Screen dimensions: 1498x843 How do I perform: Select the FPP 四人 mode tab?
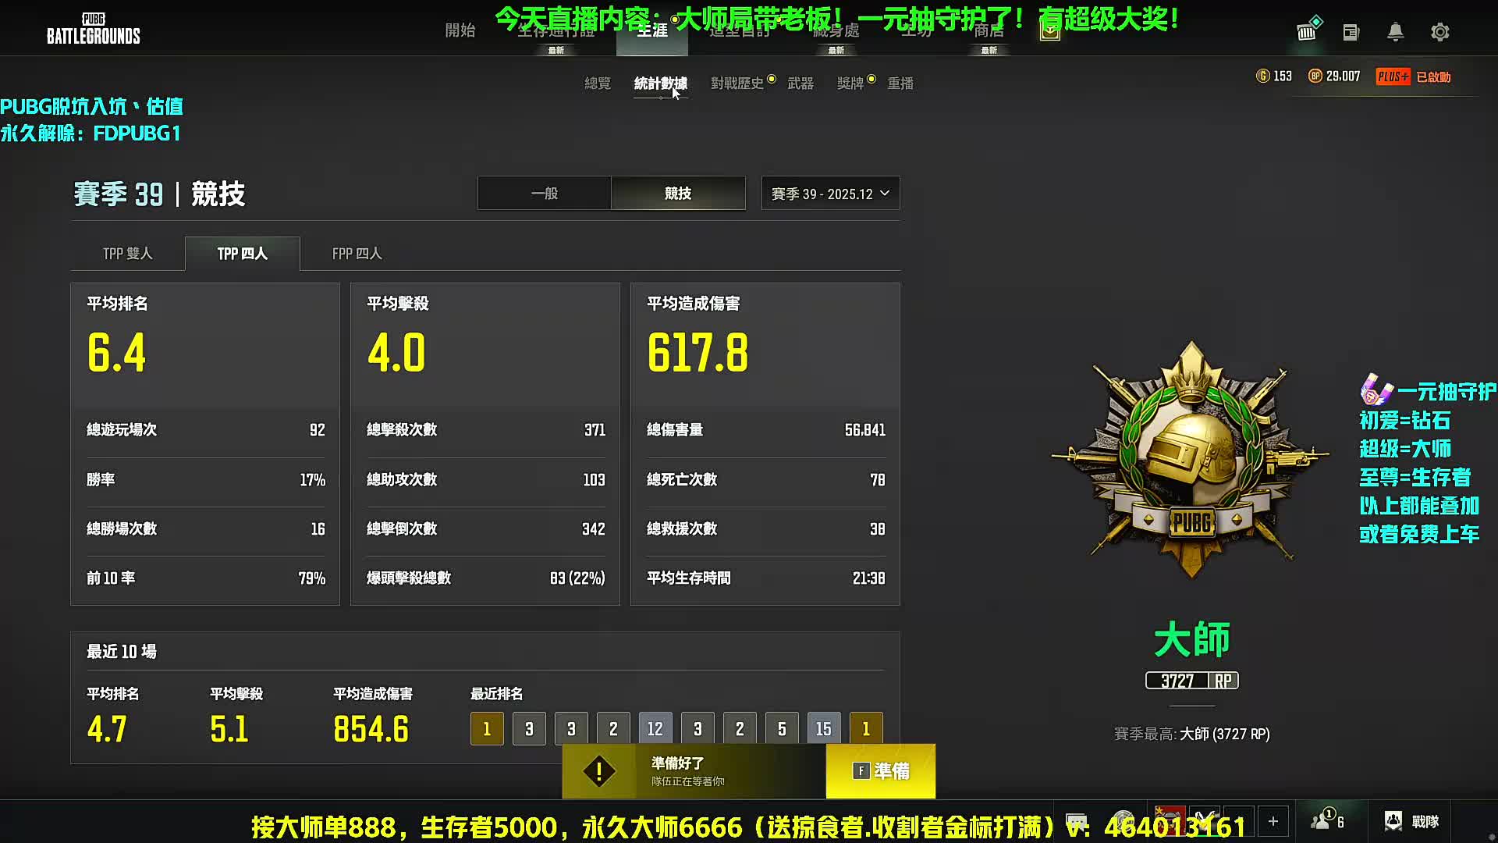tap(356, 253)
